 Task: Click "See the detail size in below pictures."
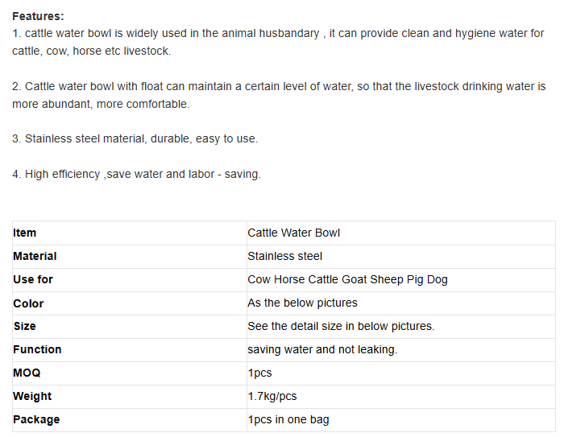(341, 326)
